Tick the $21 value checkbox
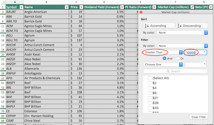The image size is (214, 125). click(149, 98)
